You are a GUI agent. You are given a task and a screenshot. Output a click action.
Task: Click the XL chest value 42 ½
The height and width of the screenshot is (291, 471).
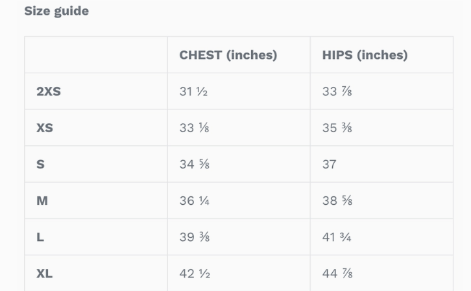[193, 274]
